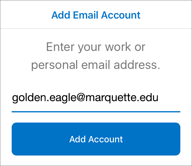192x166 pixels.
Task: Click the blue Add Account button
Action: pyautogui.click(x=96, y=139)
